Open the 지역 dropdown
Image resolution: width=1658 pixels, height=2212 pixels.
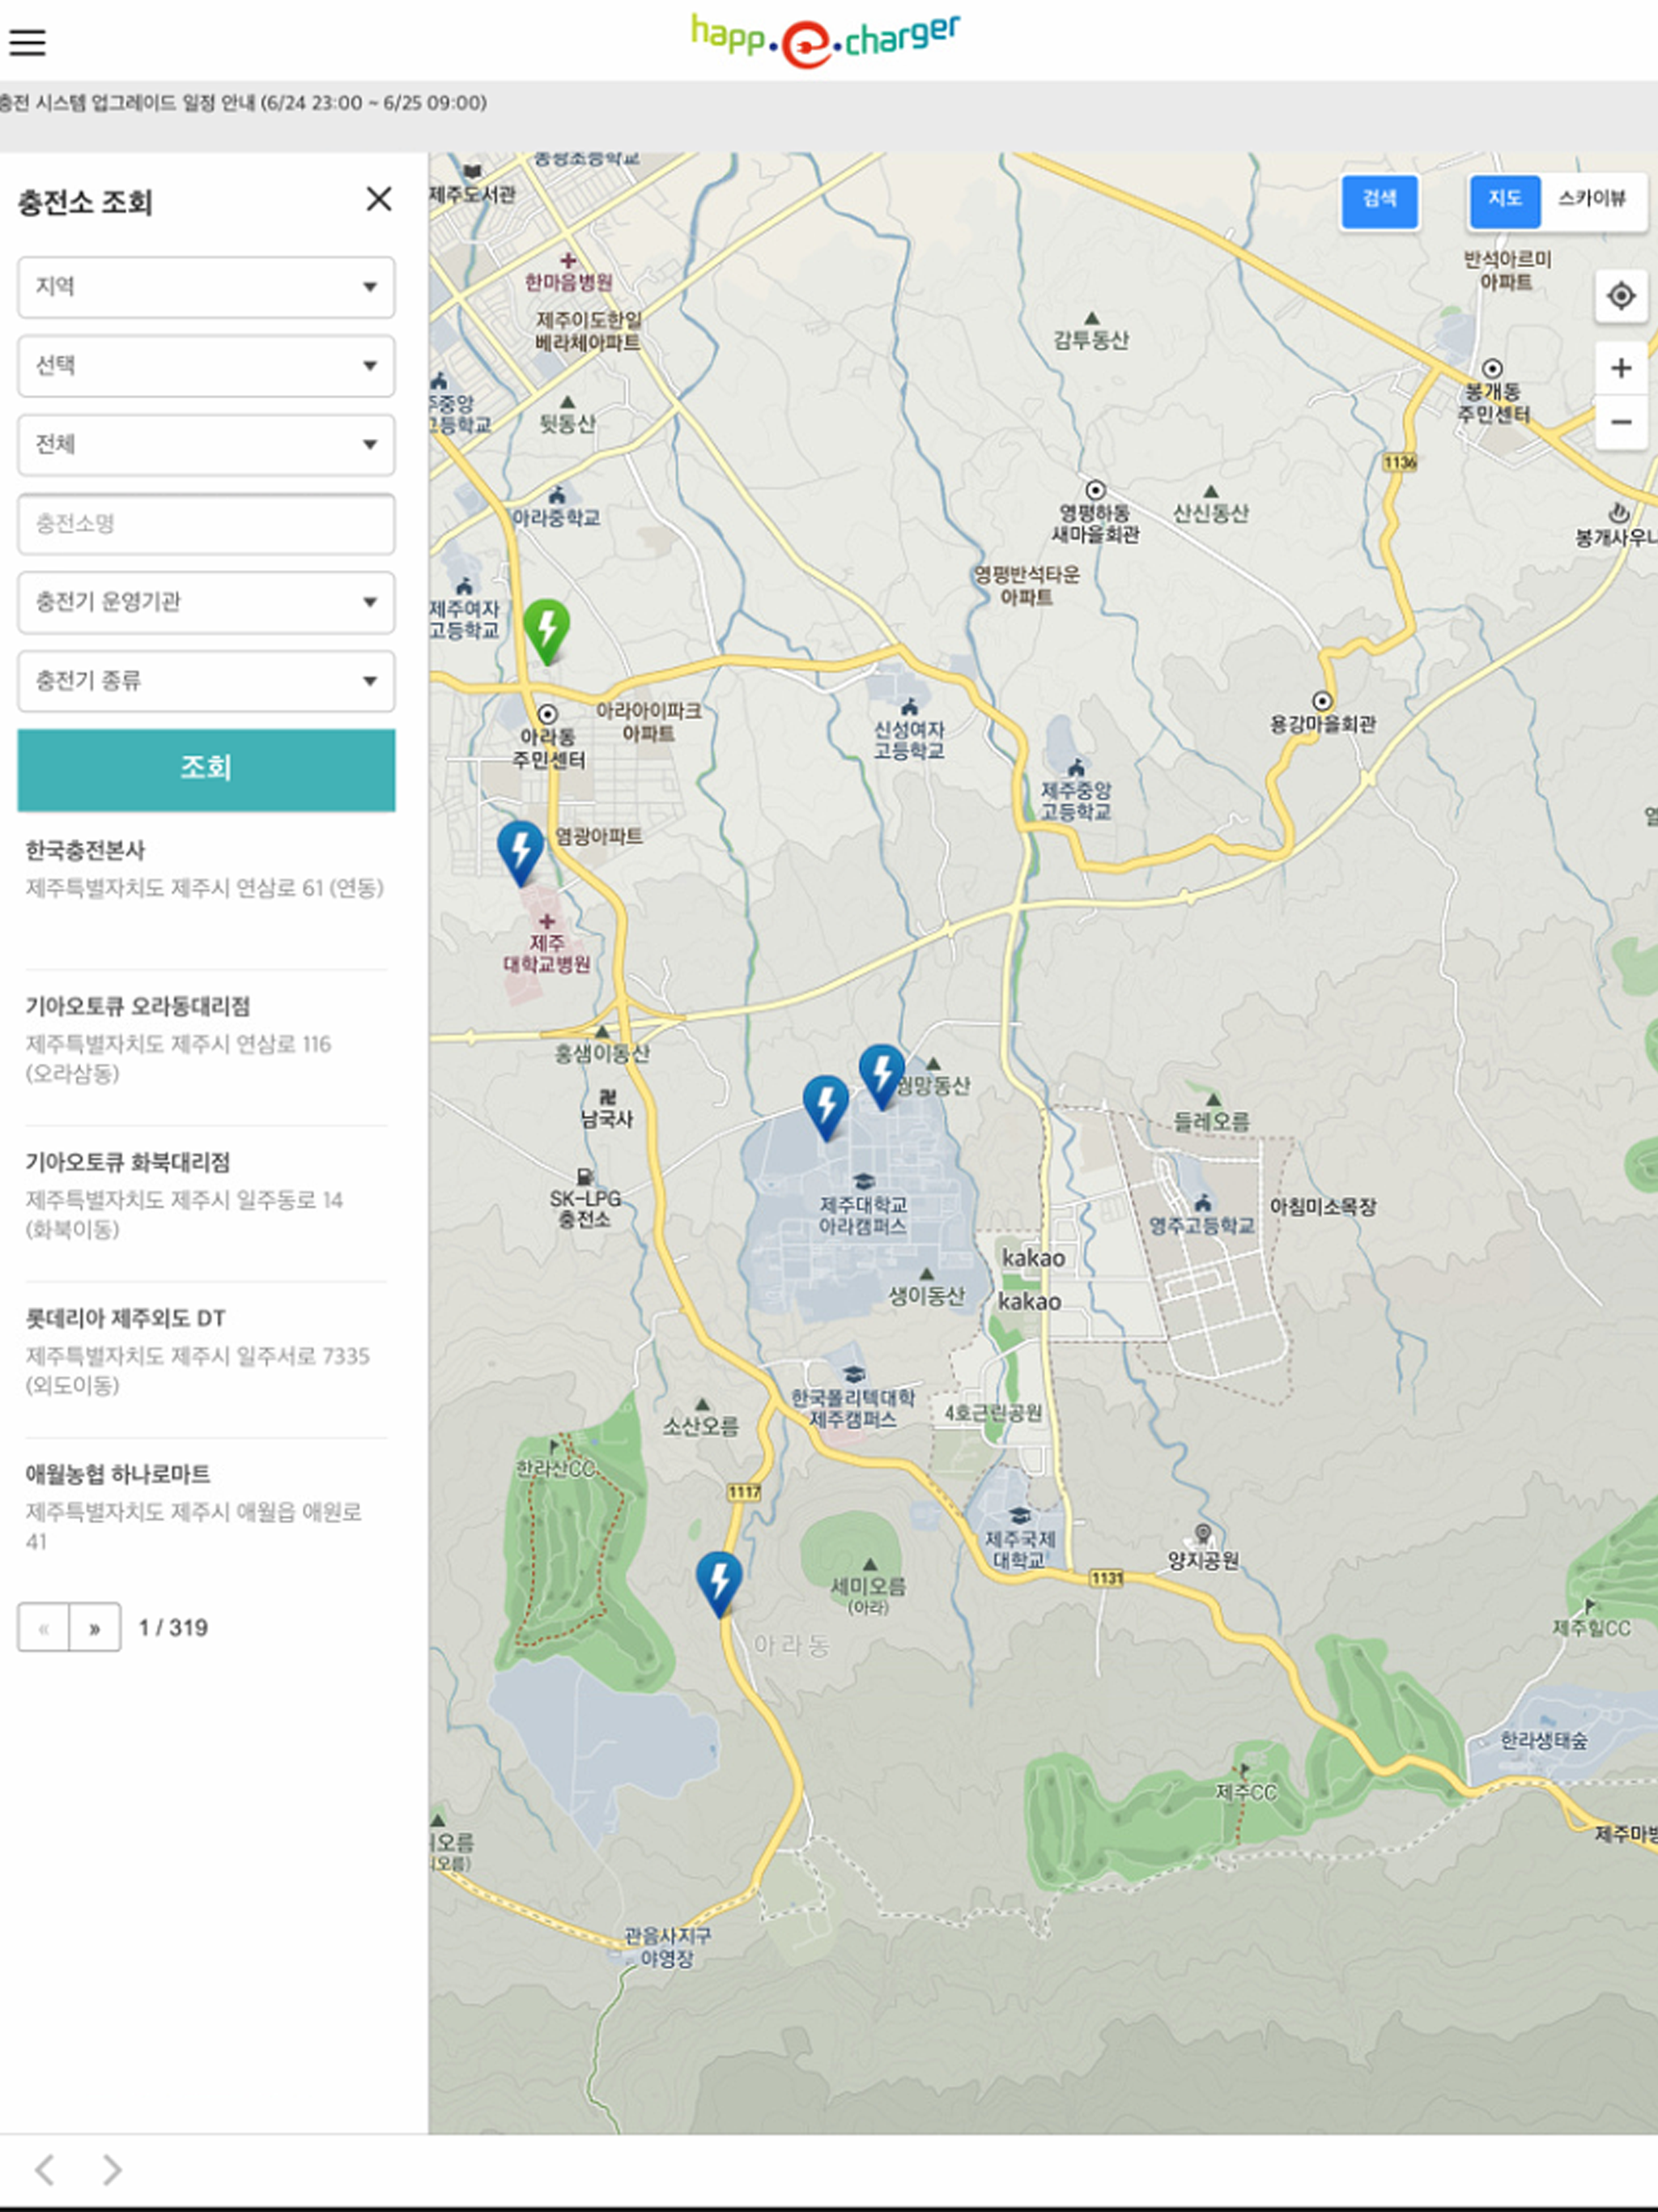pyautogui.click(x=206, y=287)
